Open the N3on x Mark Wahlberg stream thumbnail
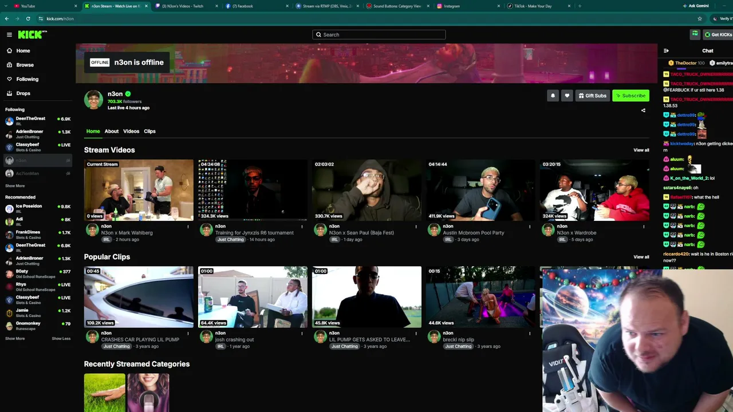This screenshot has height=412, width=733. (139, 190)
